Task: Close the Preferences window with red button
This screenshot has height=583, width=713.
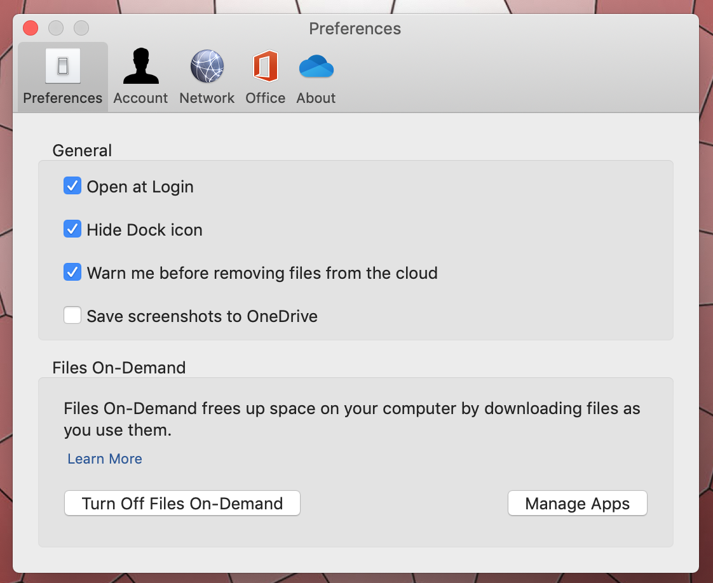Action: pyautogui.click(x=31, y=29)
